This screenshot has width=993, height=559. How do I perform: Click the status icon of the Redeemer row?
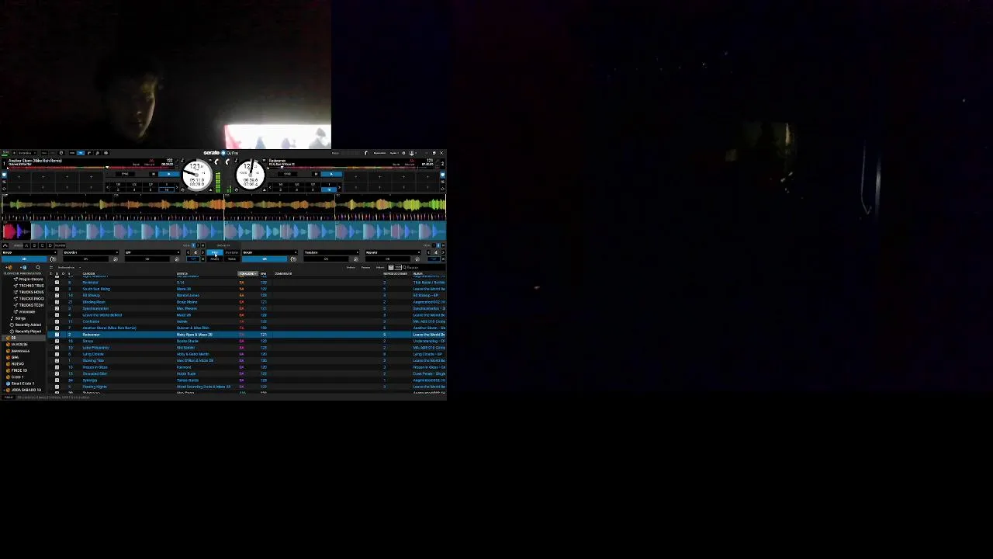57,335
